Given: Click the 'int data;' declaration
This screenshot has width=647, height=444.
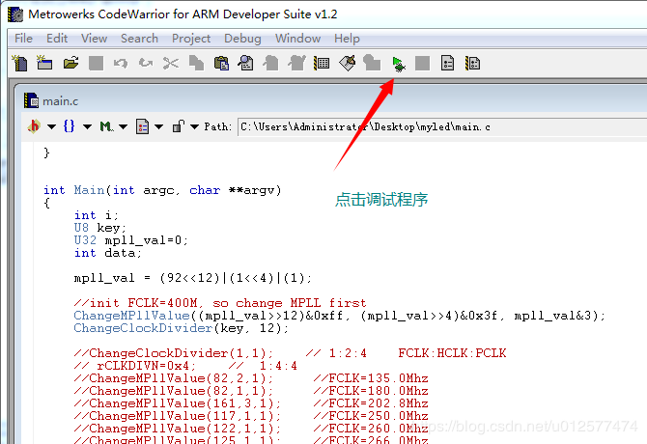Looking at the screenshot, I should (108, 253).
